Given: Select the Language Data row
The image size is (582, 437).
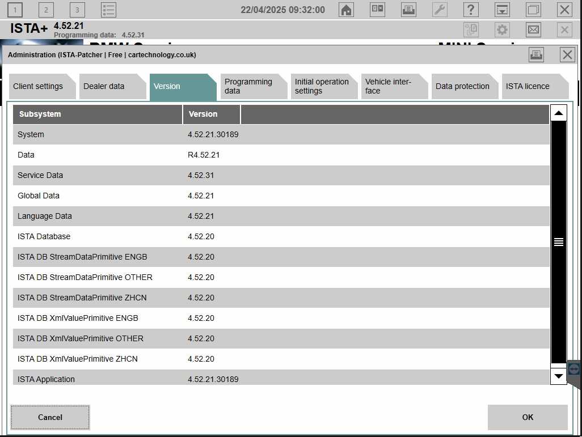Looking at the screenshot, I should [281, 217].
